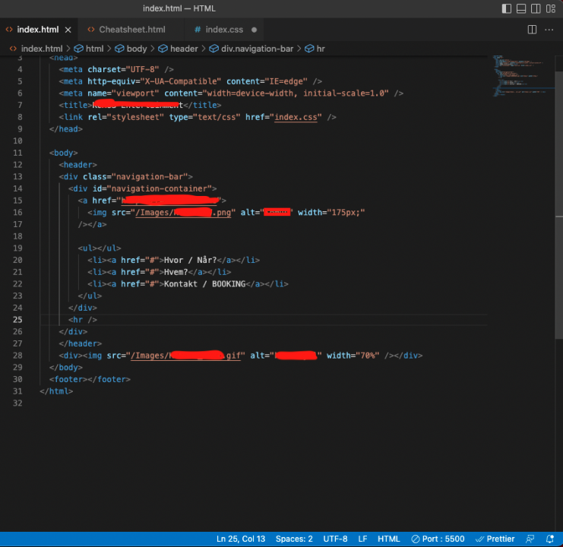Click the header breadcrumb item
The height and width of the screenshot is (547, 563).
(183, 49)
